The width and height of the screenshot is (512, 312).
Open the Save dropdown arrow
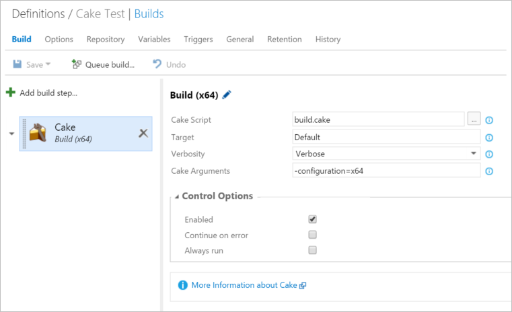point(48,65)
